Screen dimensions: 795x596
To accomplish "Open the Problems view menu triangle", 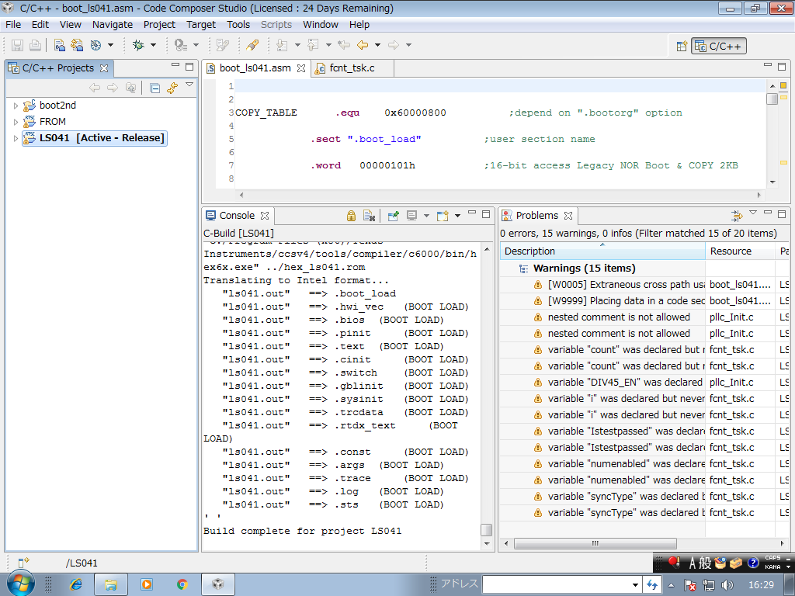I will coord(753,213).
